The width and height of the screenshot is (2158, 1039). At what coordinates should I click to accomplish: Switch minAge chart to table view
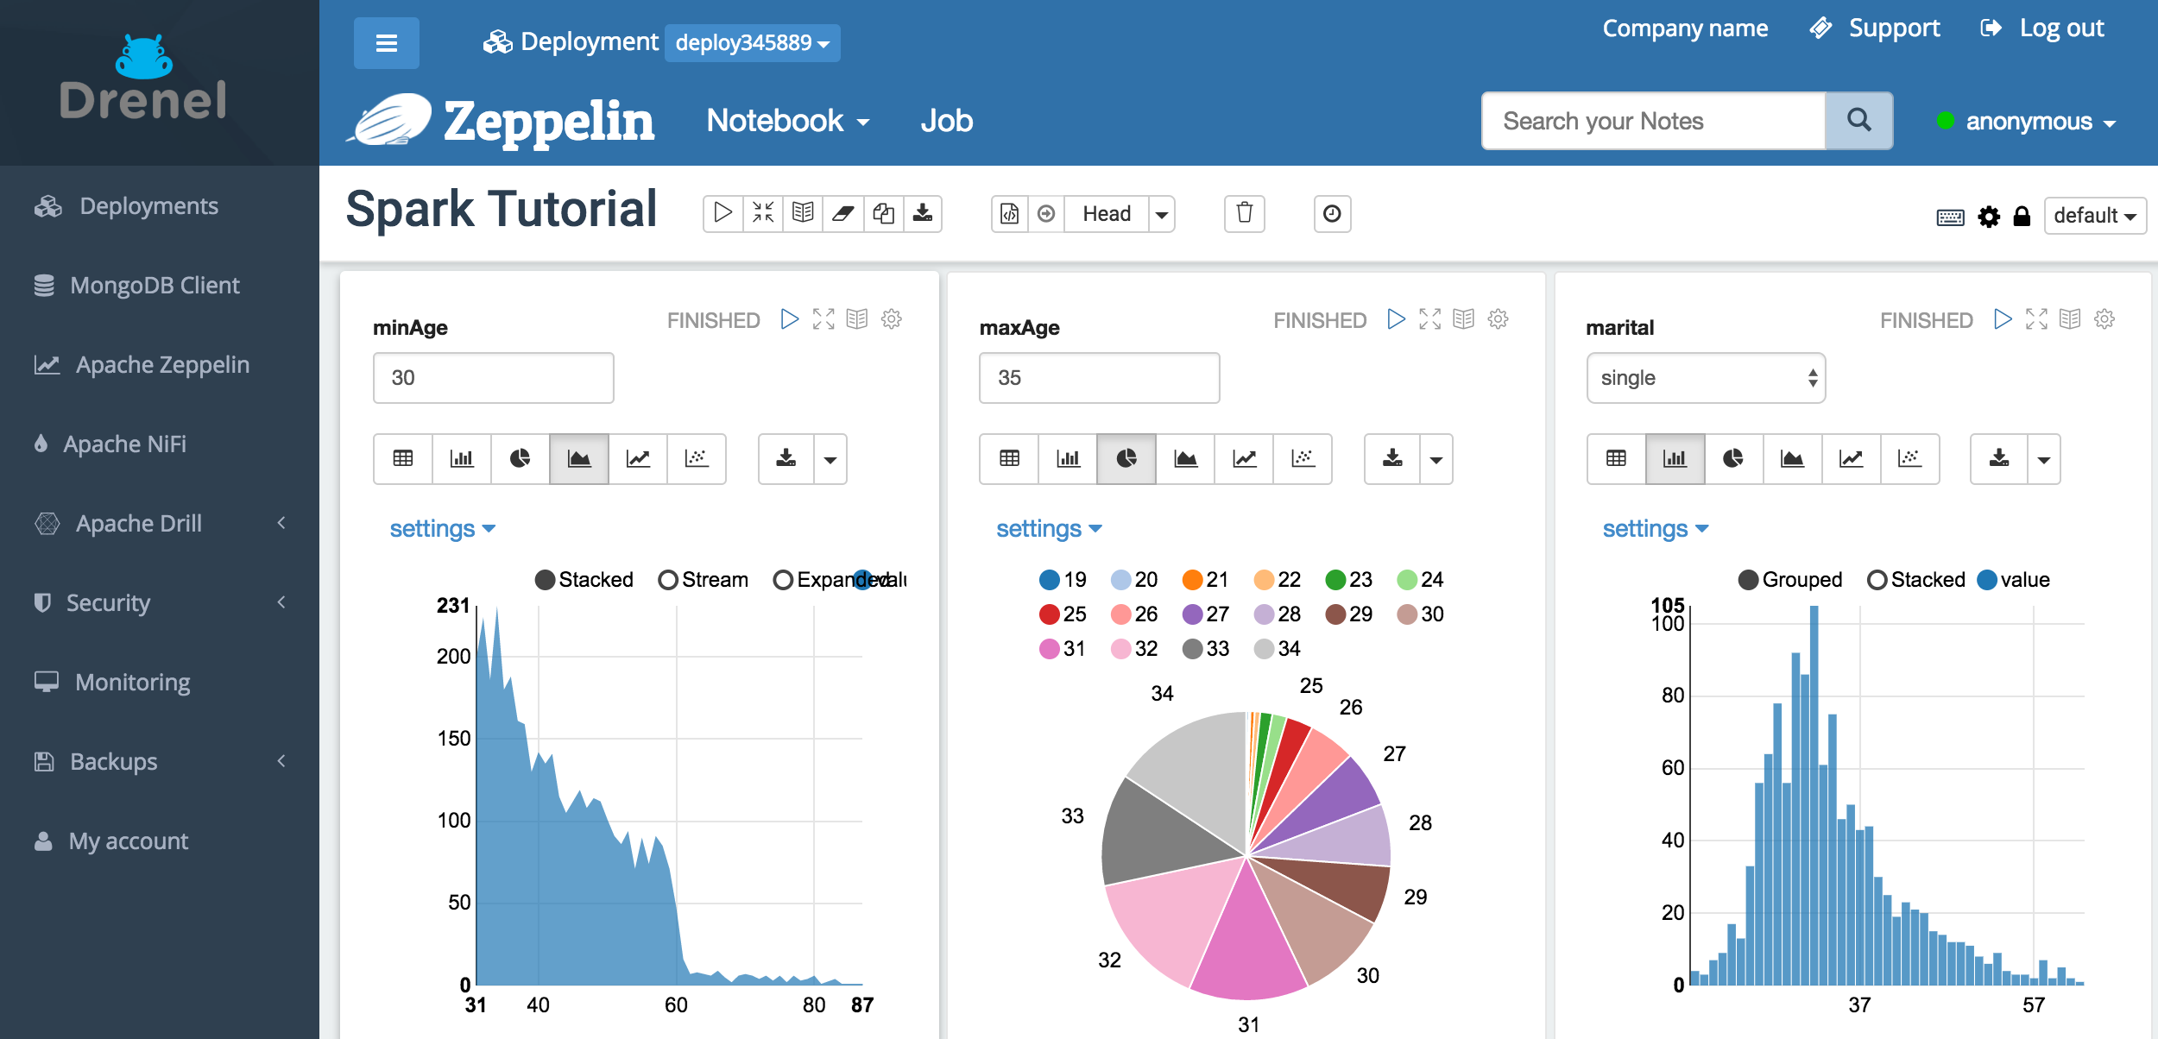[403, 458]
